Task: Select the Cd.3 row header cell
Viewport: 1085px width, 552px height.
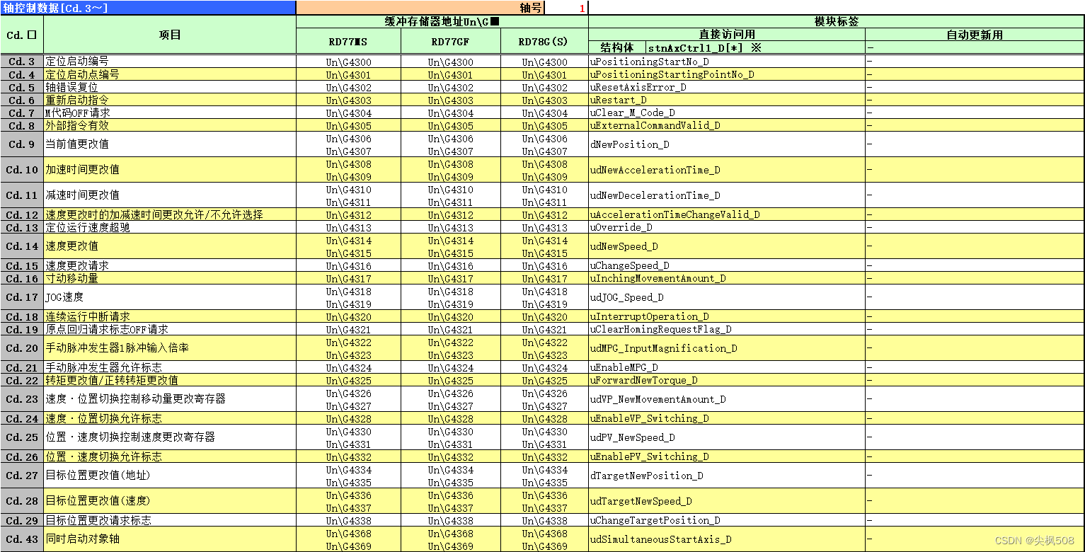Action: coord(22,62)
